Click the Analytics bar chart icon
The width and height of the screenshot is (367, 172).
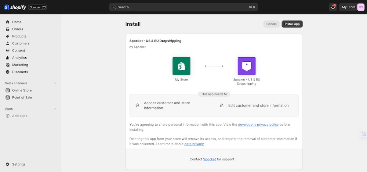coord(8,58)
